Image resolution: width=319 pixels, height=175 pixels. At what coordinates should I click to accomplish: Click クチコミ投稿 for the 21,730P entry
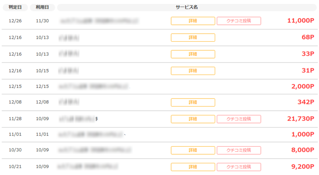click(239, 119)
